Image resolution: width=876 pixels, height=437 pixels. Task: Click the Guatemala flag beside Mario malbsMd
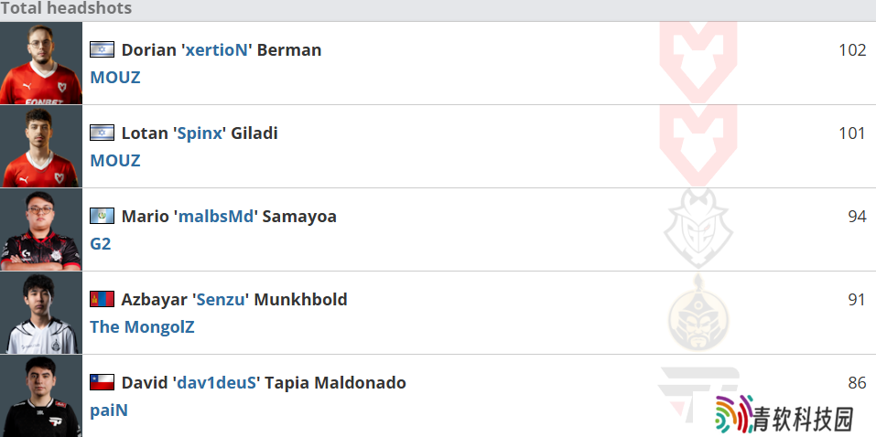[103, 216]
